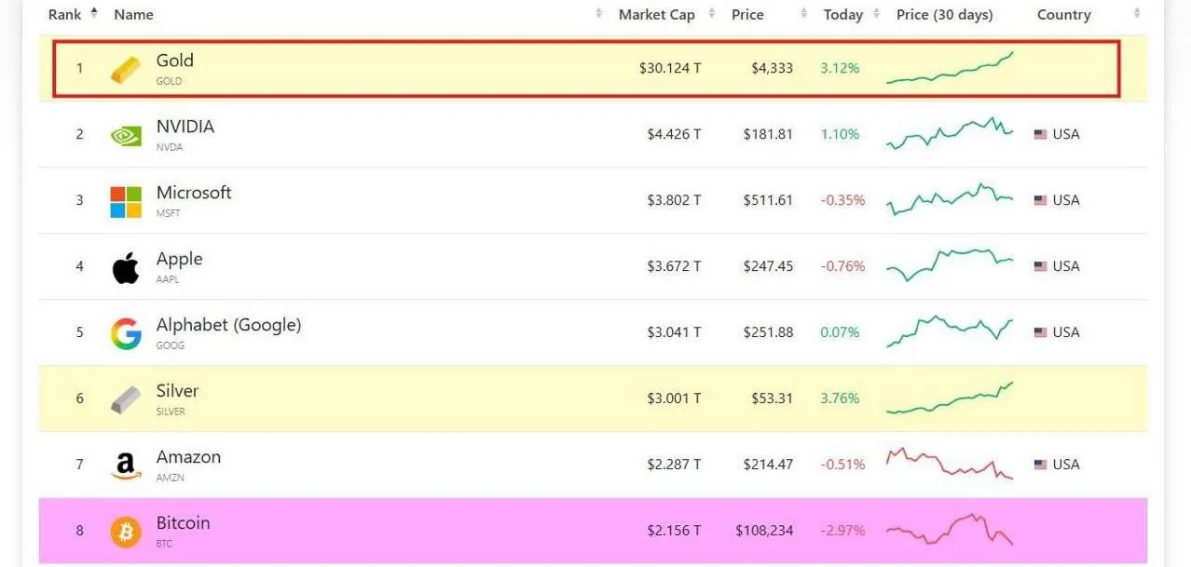Click the Microsoft logo icon

(126, 201)
